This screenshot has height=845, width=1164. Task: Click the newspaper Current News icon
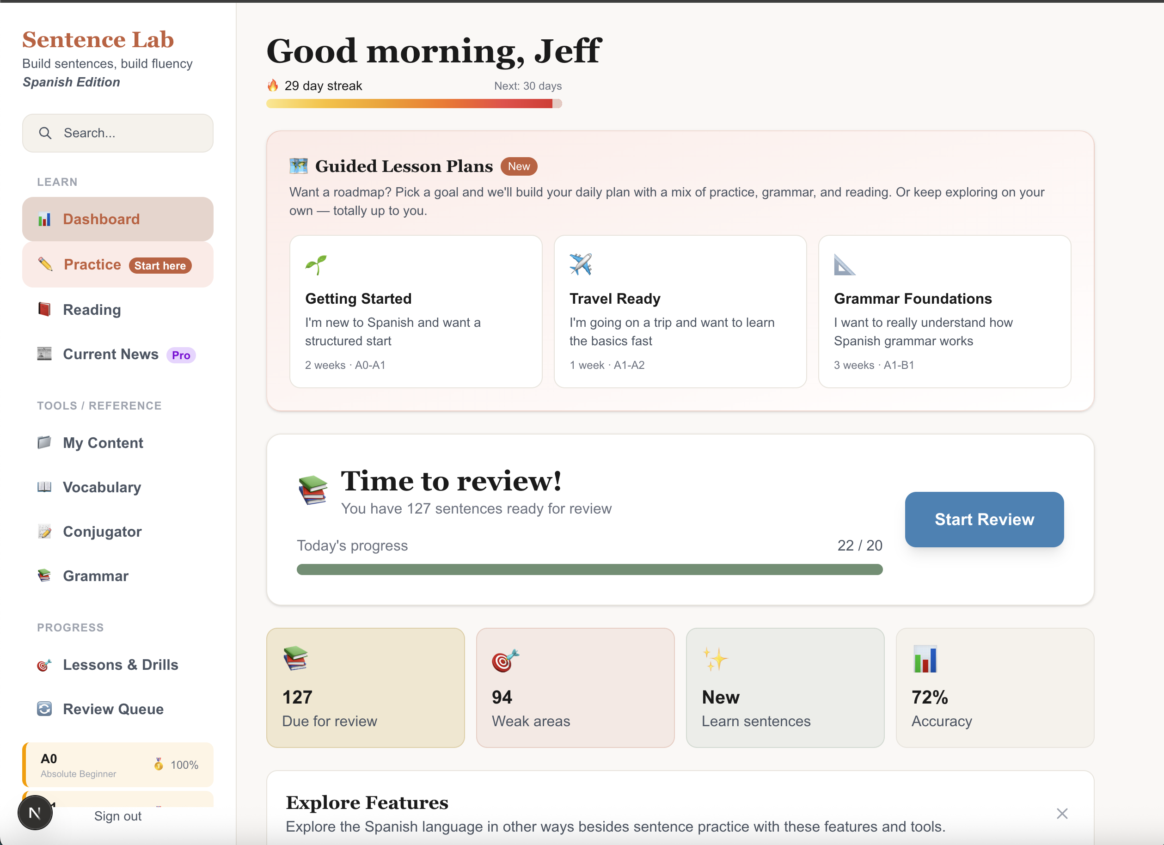tap(45, 354)
